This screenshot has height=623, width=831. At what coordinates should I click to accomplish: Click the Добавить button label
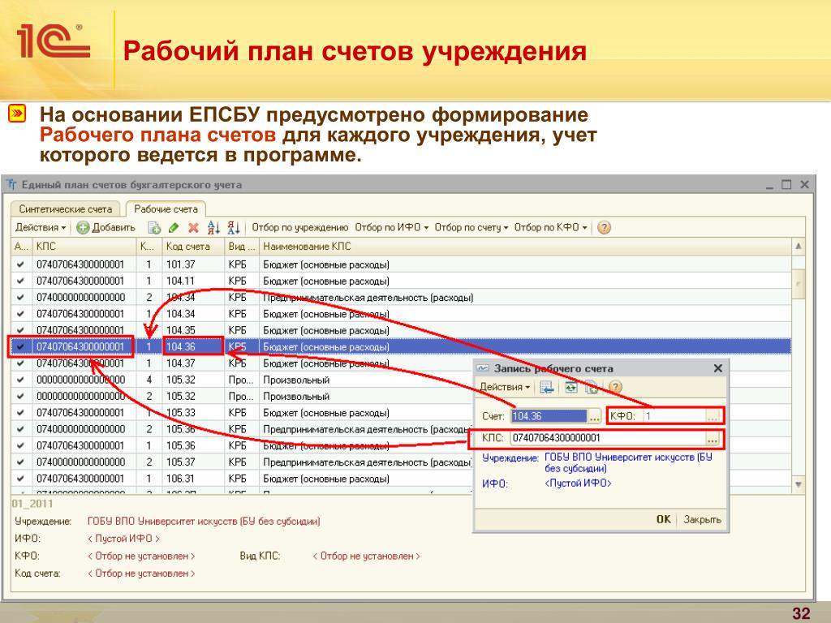pyautogui.click(x=114, y=228)
